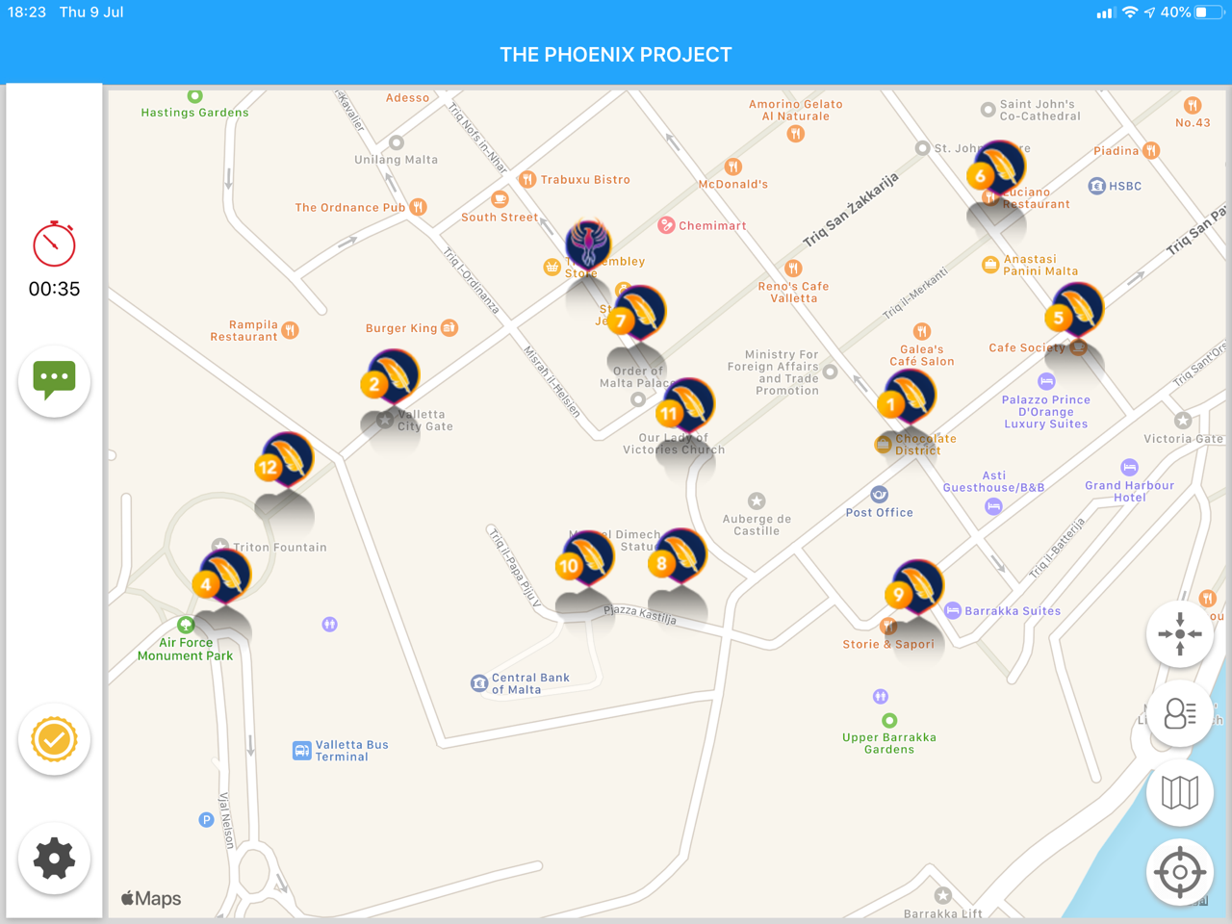Tap Rampila Restaurant label
The height and width of the screenshot is (924, 1232).
pos(244,330)
